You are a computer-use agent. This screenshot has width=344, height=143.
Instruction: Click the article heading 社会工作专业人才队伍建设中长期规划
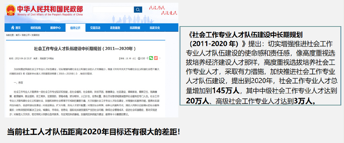85,49
